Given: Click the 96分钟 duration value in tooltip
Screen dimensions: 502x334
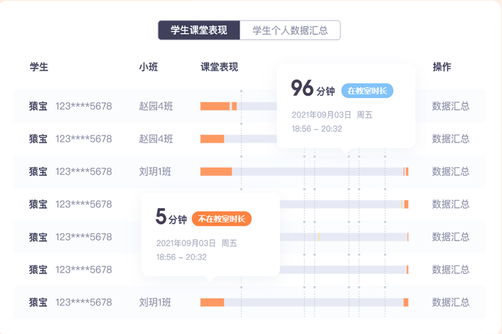Looking at the screenshot, I should pos(312,90).
